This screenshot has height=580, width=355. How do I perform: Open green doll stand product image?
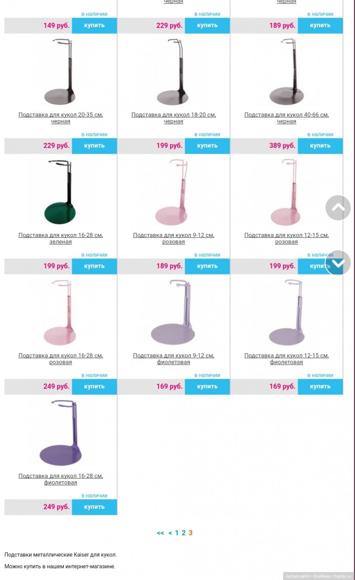tap(61, 192)
